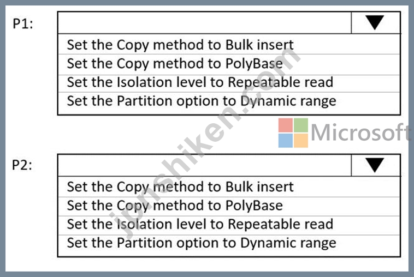The width and height of the screenshot is (414, 277).
Task: Click the blue square of Microsoft logo
Action: pyautogui.click(x=286, y=141)
